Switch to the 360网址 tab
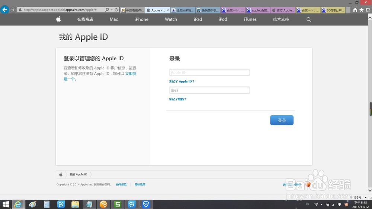This screenshot has height=209, width=372. coord(333,10)
